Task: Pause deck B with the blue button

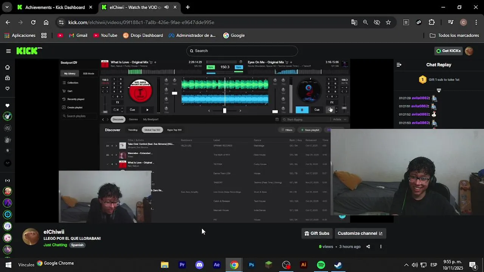Action: click(302, 110)
